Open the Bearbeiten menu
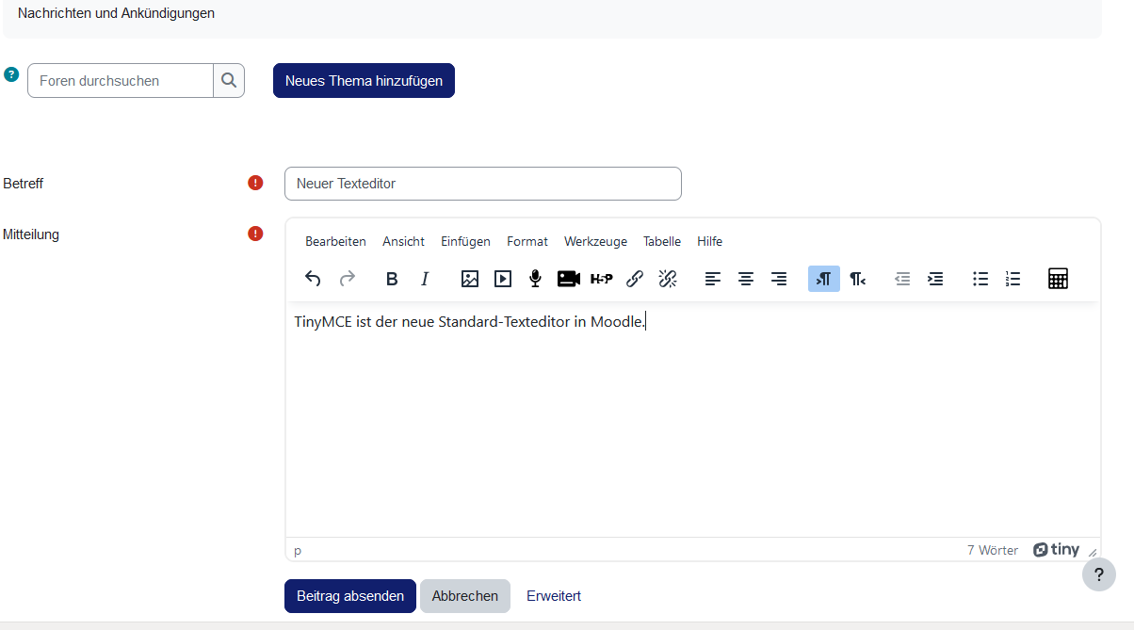Screen dimensions: 1134x630 tap(335, 242)
